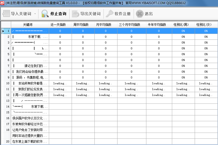Viewport: 218px width, 145px height.
Task: Click the 近一天指数 column header
Action: (60, 25)
